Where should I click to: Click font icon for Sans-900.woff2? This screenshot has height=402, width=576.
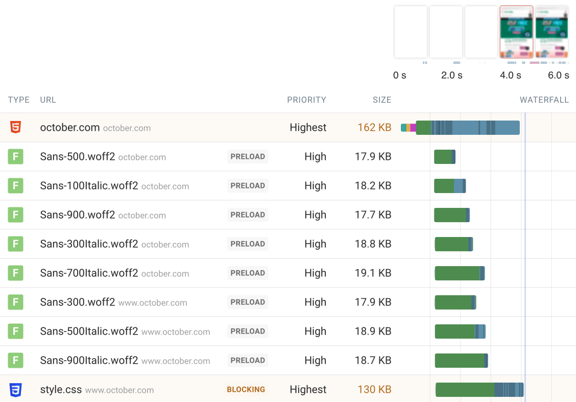point(15,215)
